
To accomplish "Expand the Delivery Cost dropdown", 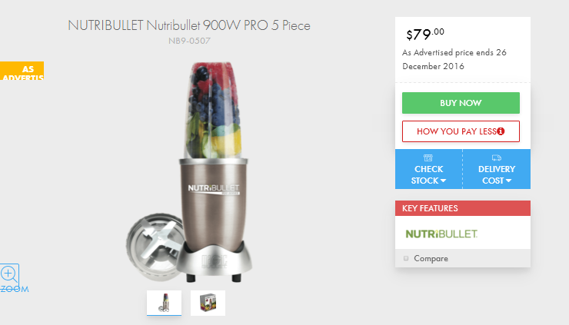I will point(497,169).
